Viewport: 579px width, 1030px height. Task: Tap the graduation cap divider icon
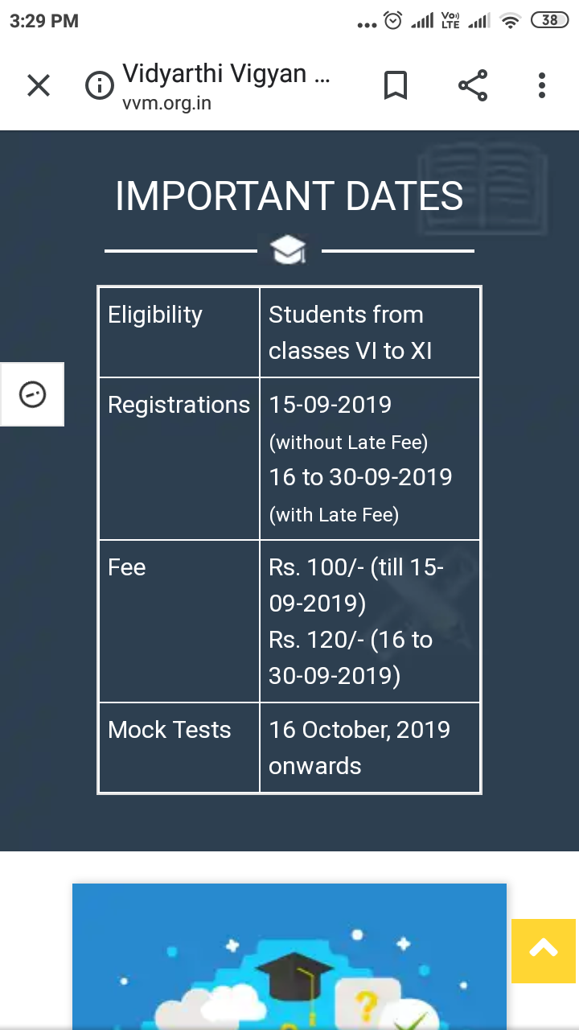click(289, 250)
